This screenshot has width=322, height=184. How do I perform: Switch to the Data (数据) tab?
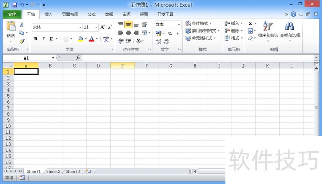109,14
